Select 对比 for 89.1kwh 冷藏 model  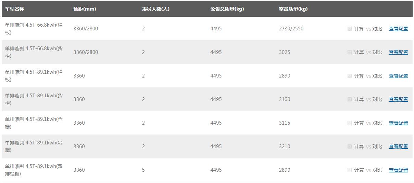click(377, 146)
